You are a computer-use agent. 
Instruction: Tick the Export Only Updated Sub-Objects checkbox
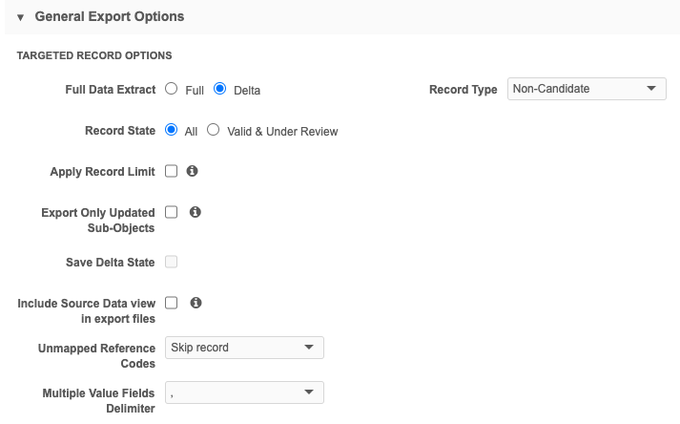[x=172, y=212]
